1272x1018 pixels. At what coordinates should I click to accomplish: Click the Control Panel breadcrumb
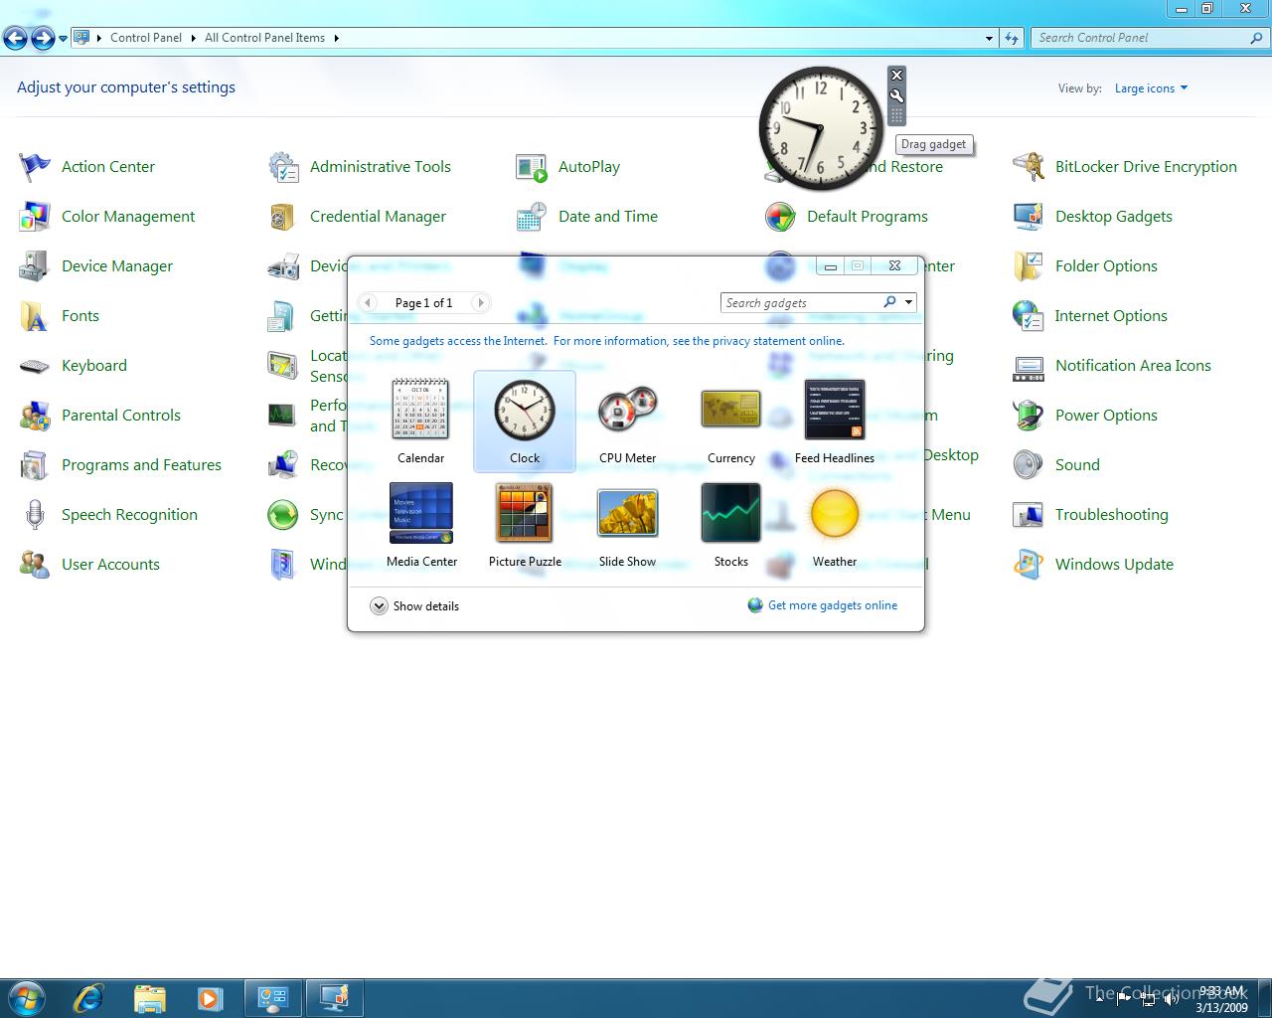[x=146, y=38]
